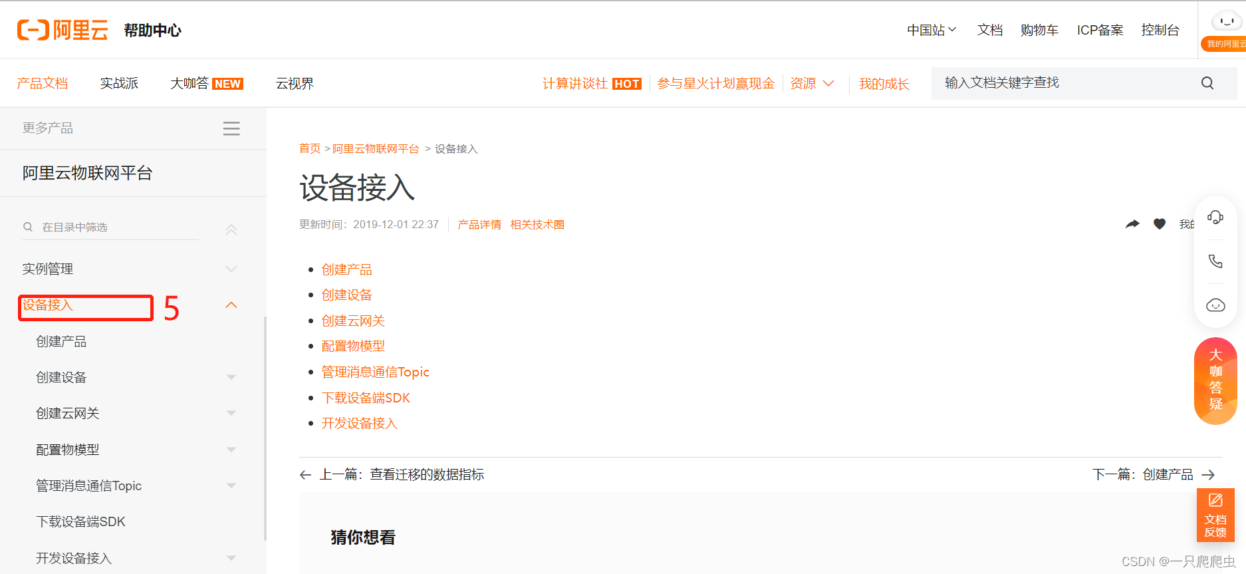This screenshot has width=1246, height=574.
Task: Expand the 管理消息通信Topic submenu arrow
Action: pyautogui.click(x=231, y=486)
